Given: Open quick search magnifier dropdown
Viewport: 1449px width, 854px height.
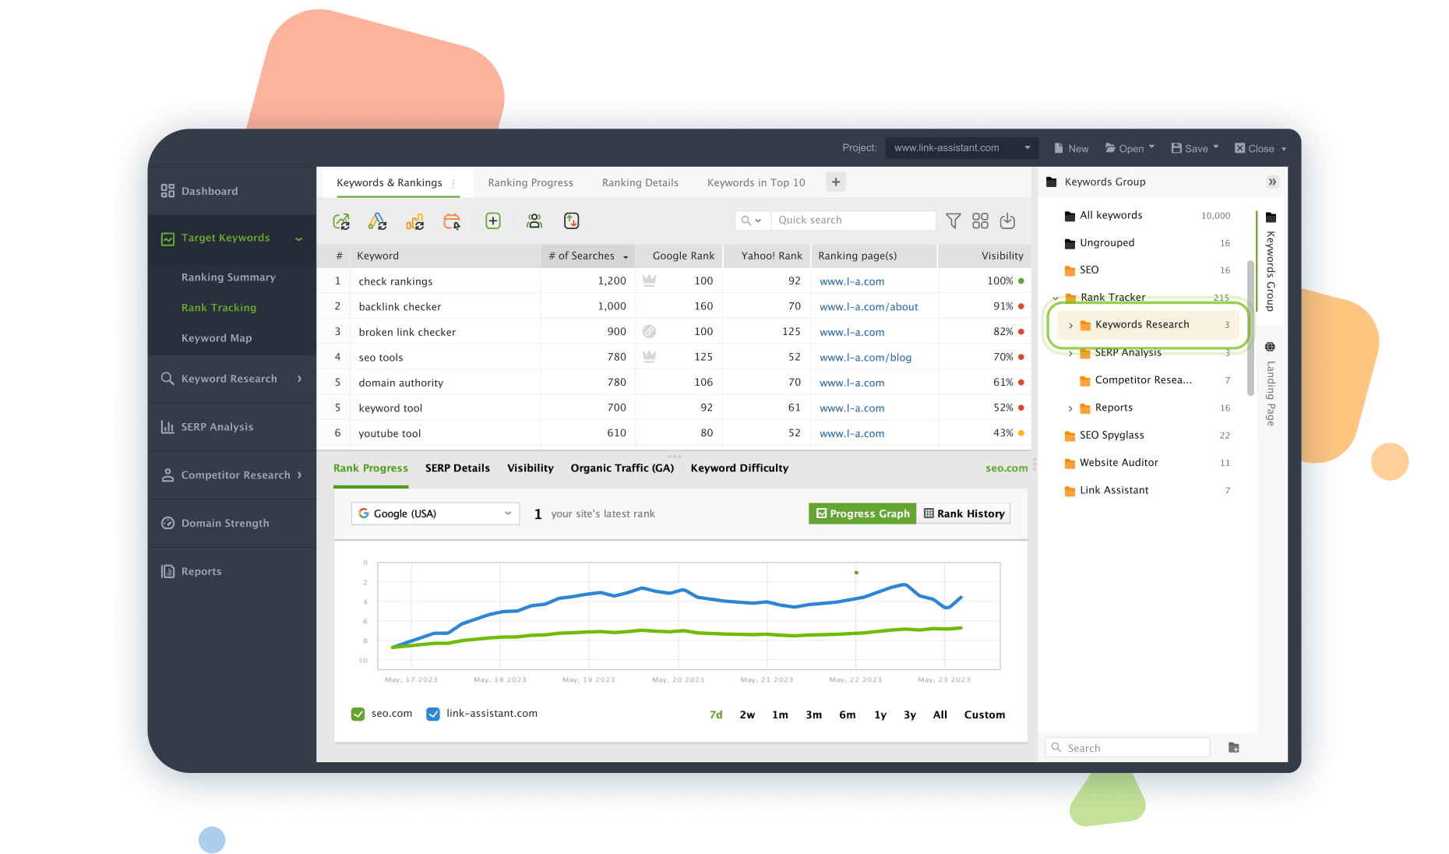Looking at the screenshot, I should tap(752, 221).
